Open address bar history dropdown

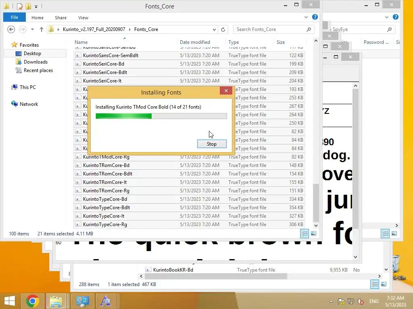(214, 29)
